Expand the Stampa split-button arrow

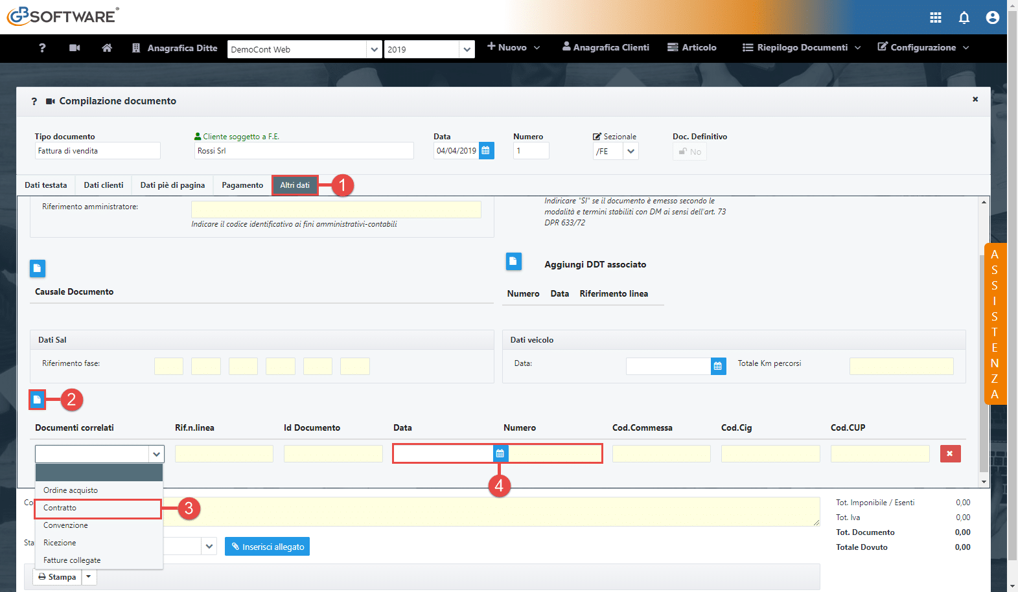coord(89,576)
